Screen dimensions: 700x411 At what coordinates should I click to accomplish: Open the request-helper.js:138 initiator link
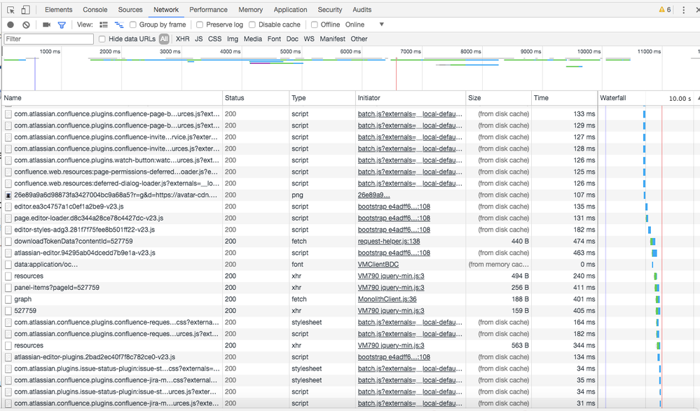pos(389,242)
